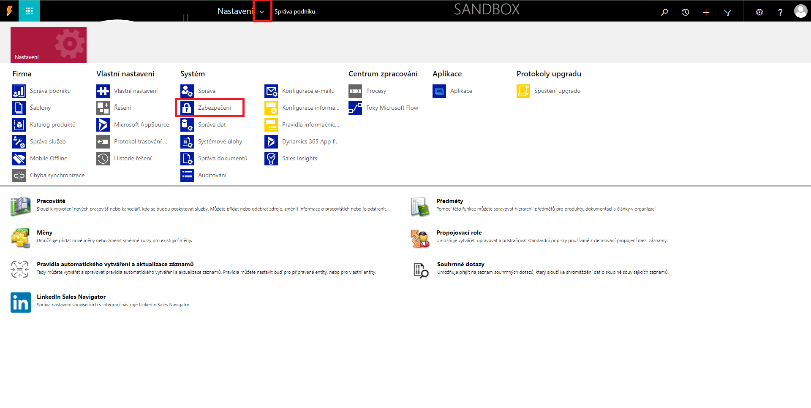Open the settings gear icon
811x408 pixels.
(x=759, y=12)
